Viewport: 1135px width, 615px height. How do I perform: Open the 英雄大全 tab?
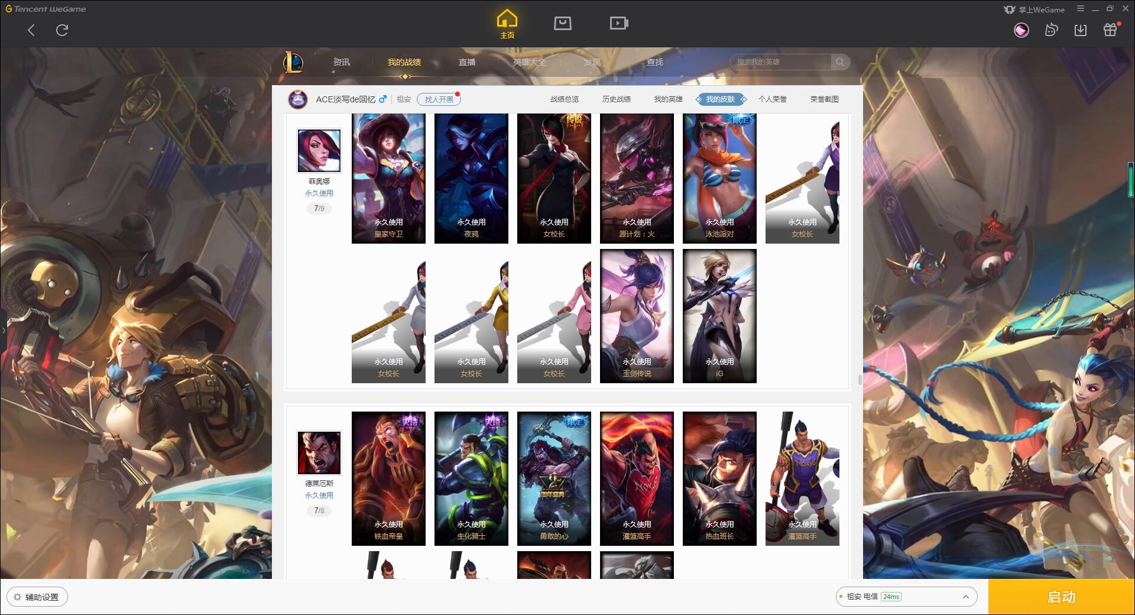click(x=530, y=62)
